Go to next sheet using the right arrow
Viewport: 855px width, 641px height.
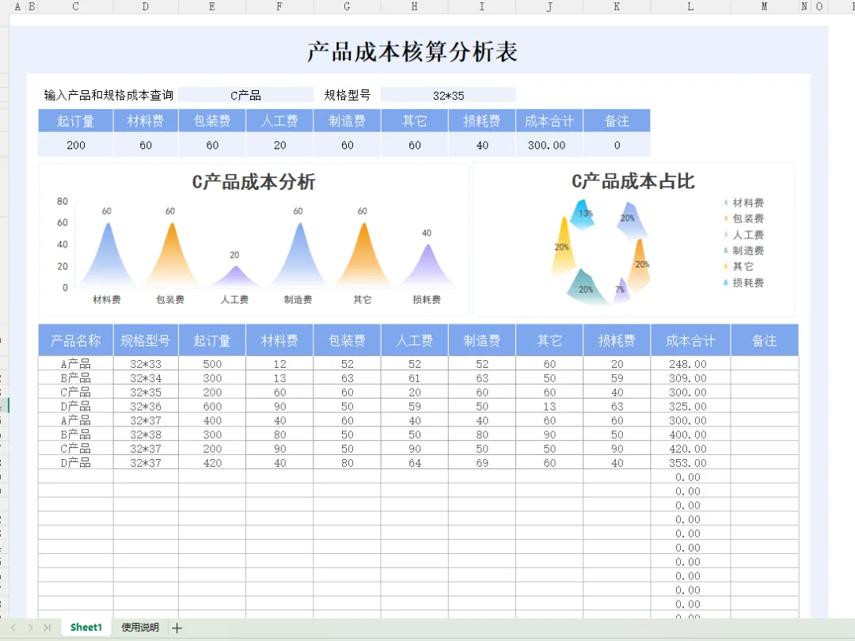(x=31, y=628)
